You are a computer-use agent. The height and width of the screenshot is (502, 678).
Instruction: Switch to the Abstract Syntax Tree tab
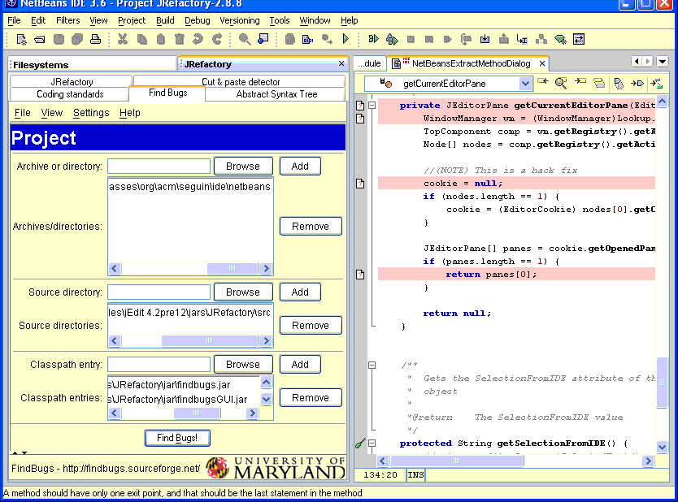[x=276, y=94]
